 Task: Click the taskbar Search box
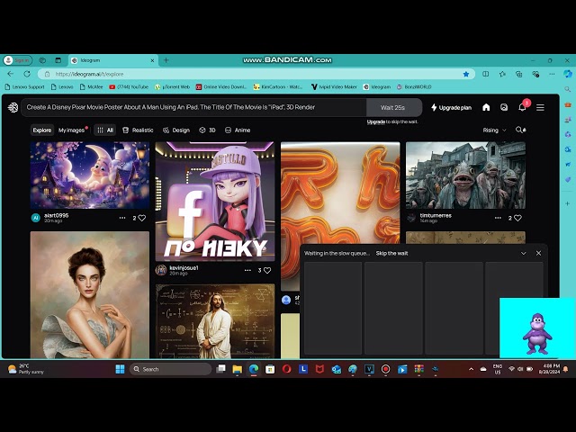click(170, 369)
